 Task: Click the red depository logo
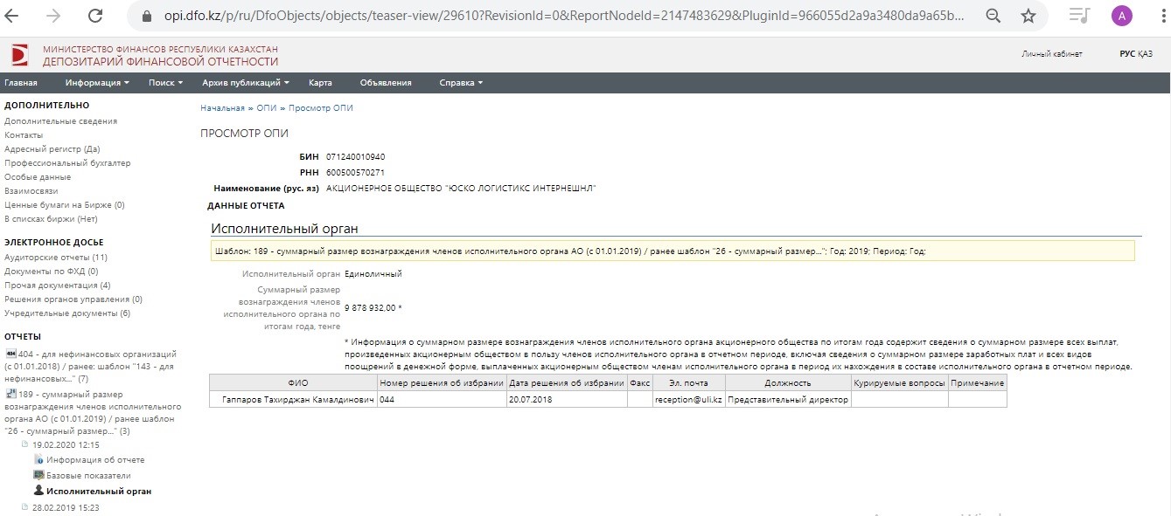[19, 56]
